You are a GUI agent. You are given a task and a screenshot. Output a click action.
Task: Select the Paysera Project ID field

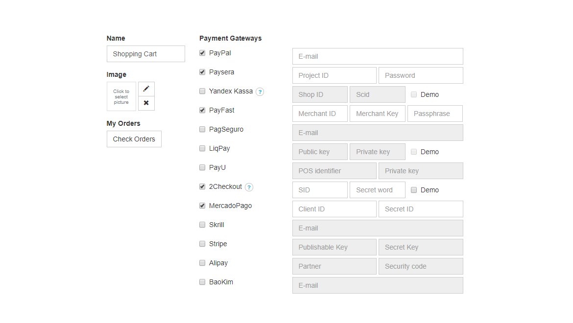pos(334,75)
